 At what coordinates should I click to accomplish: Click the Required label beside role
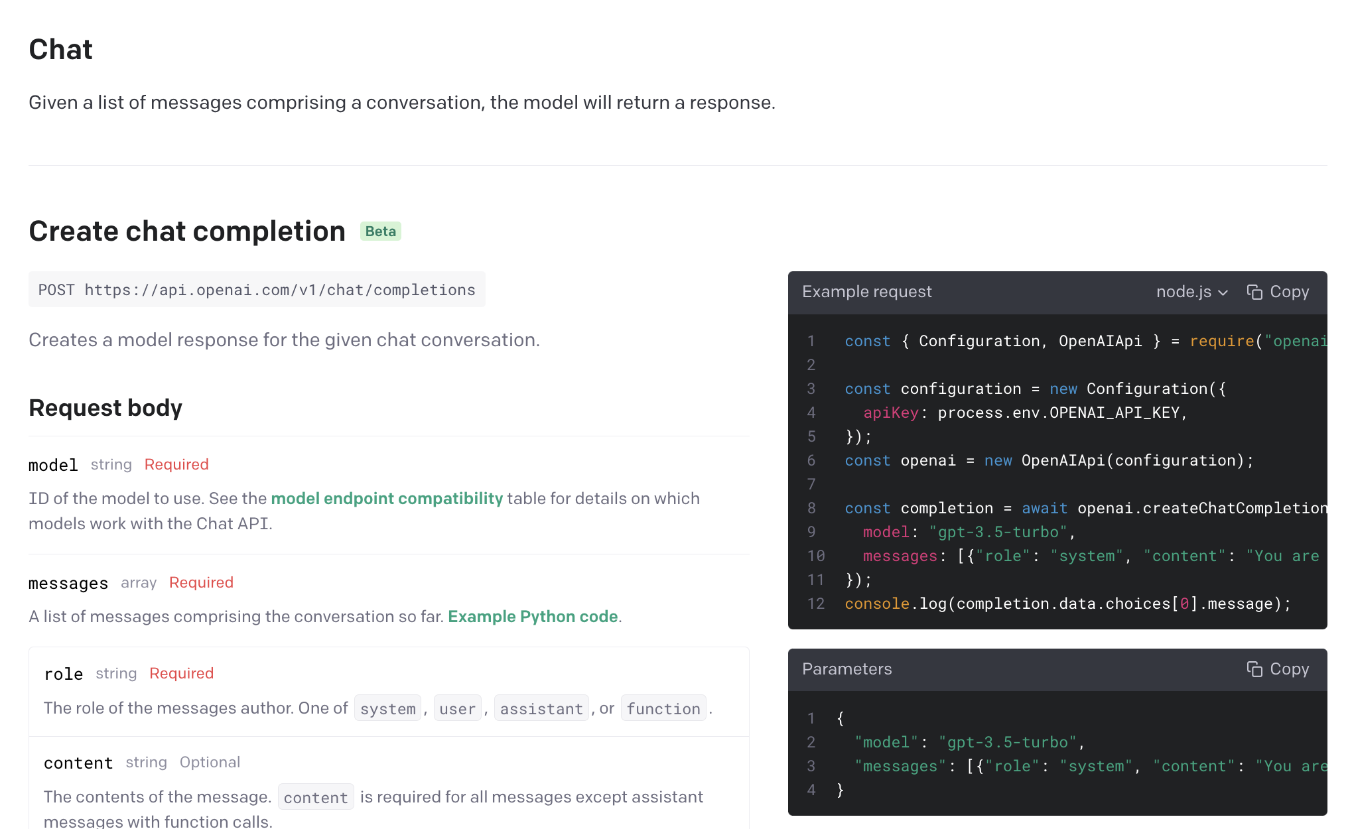pos(181,674)
